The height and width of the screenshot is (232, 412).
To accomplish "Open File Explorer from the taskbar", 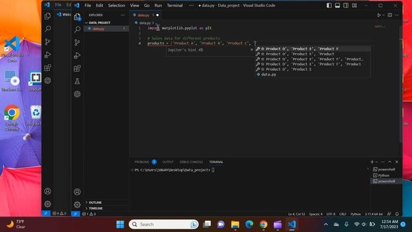I will click(x=235, y=224).
